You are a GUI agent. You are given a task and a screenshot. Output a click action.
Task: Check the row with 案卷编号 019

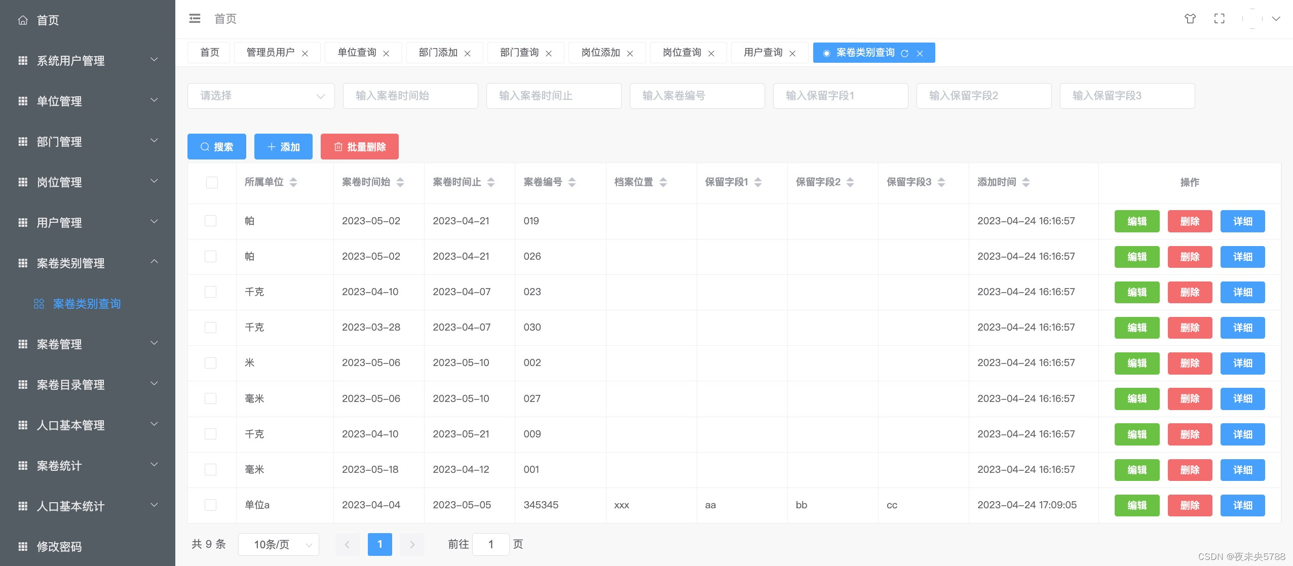coord(210,221)
